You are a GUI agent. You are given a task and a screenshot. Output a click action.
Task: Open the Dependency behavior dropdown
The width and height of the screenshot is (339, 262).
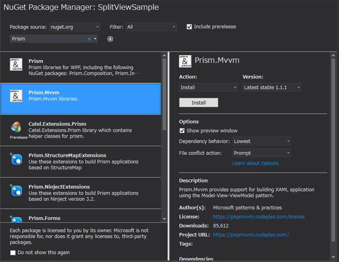click(262, 141)
